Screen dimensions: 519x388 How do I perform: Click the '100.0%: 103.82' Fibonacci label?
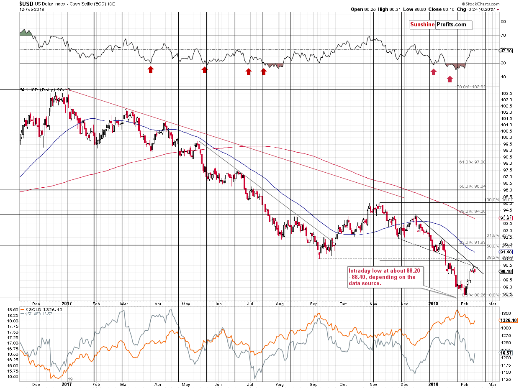pyautogui.click(x=470, y=87)
